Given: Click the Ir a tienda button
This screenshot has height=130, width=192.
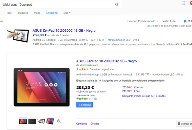Looking at the screenshot, I should point(85,105).
